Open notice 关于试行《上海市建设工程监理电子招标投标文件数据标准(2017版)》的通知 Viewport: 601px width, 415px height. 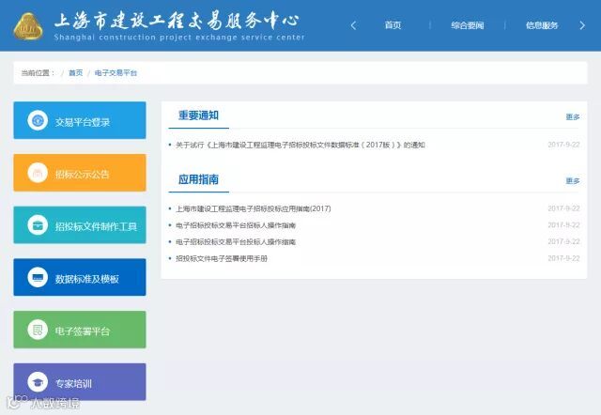tap(300, 145)
